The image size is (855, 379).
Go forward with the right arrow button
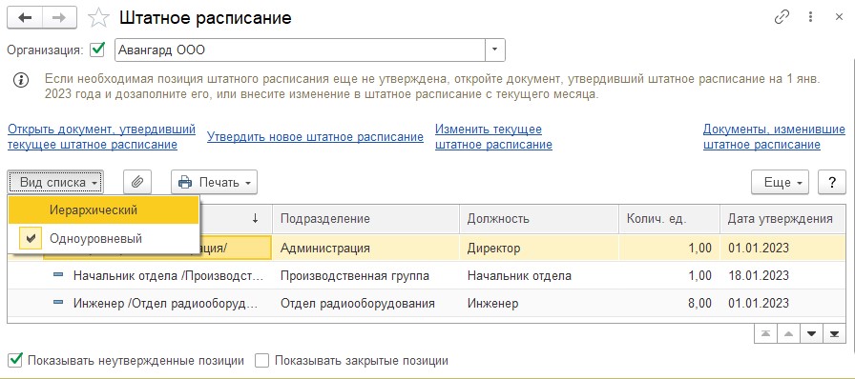[59, 17]
